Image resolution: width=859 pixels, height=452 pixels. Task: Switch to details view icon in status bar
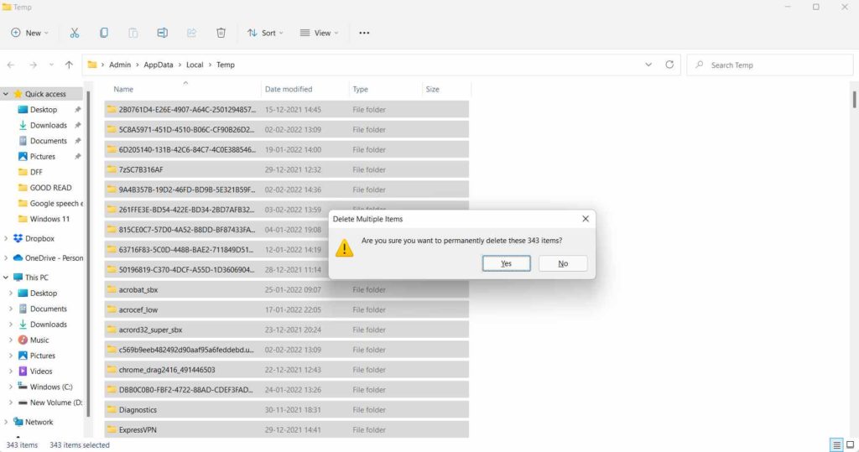point(836,445)
